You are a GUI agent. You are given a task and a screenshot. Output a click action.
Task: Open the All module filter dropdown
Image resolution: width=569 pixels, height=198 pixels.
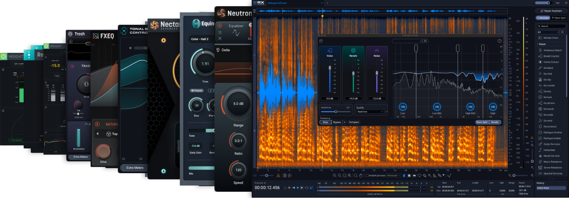pyautogui.click(x=548, y=32)
